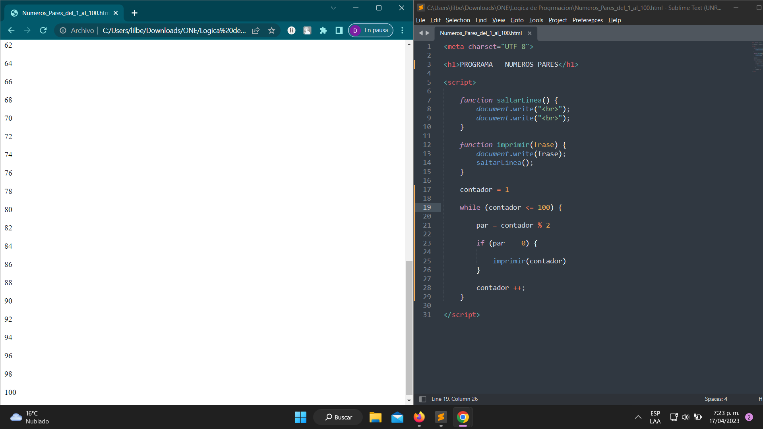This screenshot has width=763, height=429.
Task: Open the Preferences menu in Sublime Text
Action: [587, 20]
